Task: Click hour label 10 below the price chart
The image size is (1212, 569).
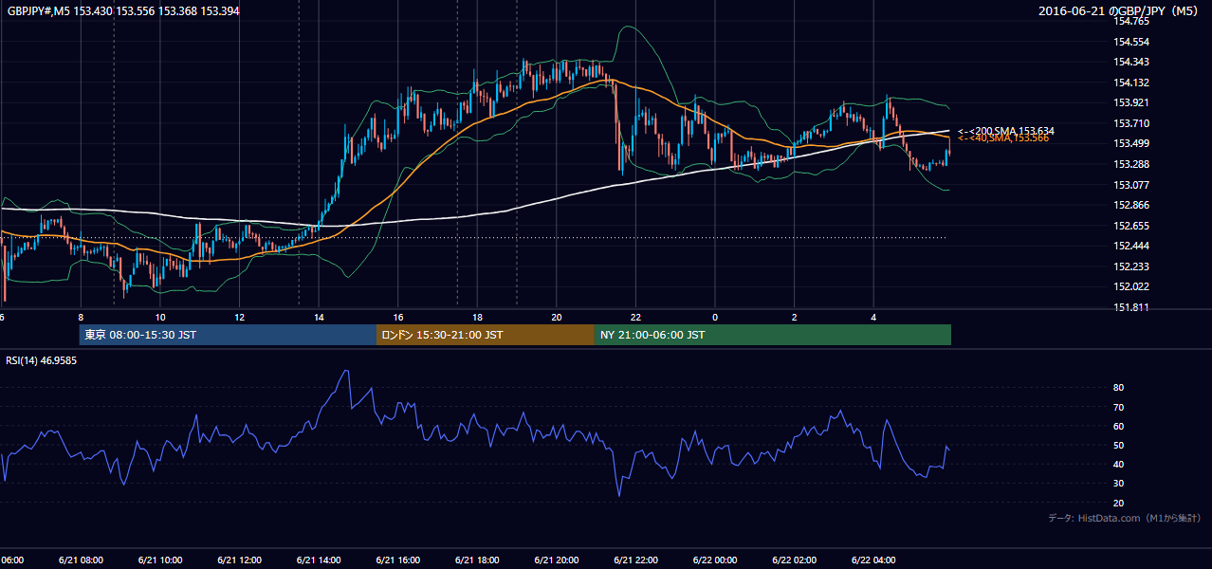Action: [x=160, y=317]
